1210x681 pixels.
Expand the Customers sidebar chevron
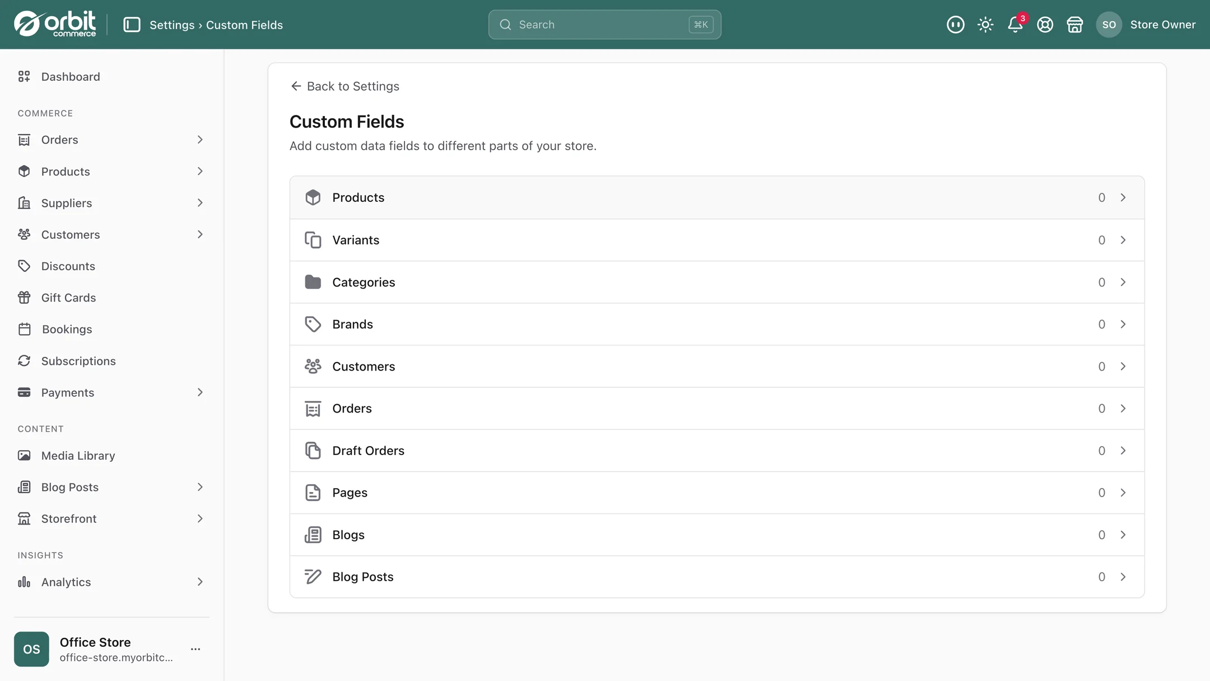click(200, 234)
